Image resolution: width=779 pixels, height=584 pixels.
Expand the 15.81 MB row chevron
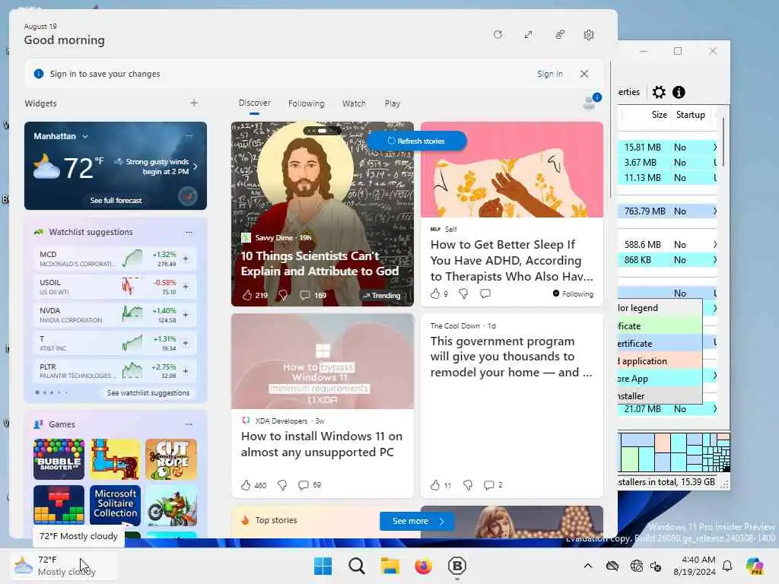coord(715,147)
